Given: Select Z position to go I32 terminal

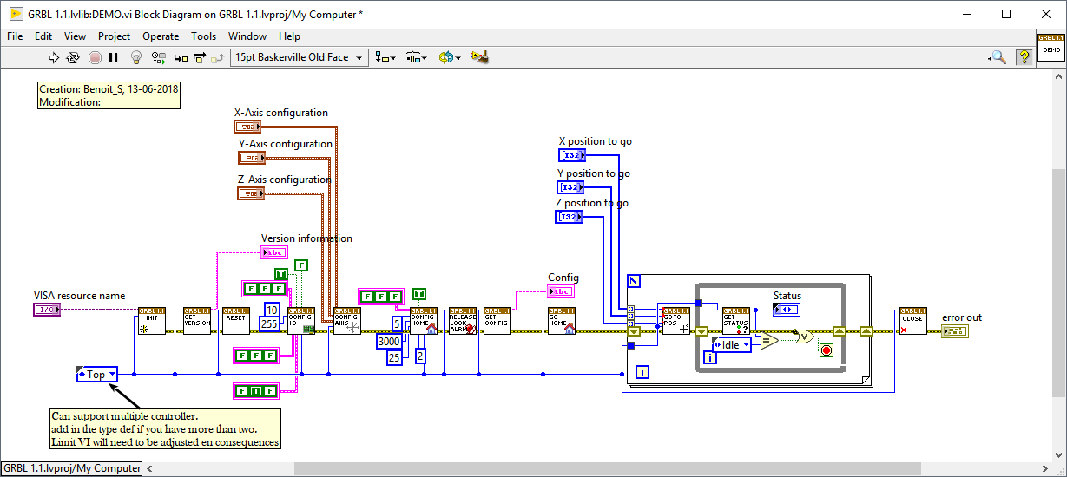Looking at the screenshot, I should pos(569,217).
